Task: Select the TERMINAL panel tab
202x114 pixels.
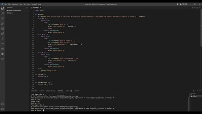Action: pos(61,91)
